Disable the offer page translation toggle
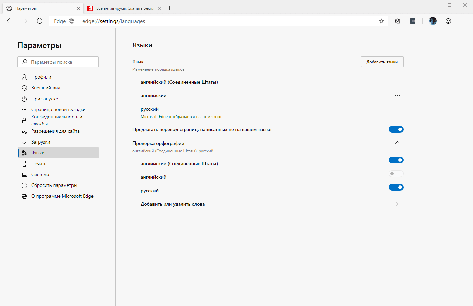 pos(396,129)
